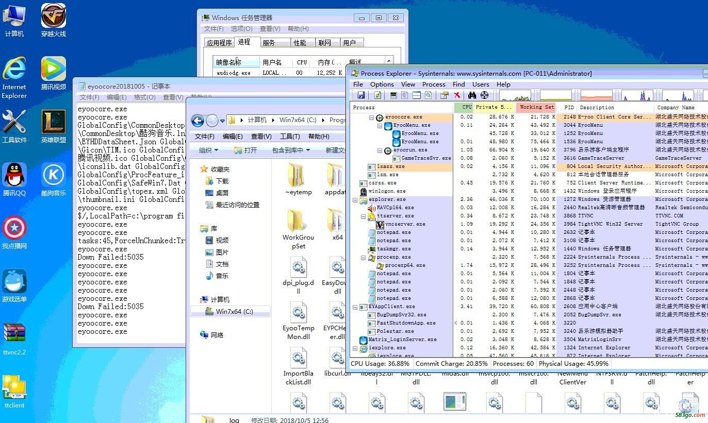Select the WorkGroupSet folder in Explorer

click(298, 229)
